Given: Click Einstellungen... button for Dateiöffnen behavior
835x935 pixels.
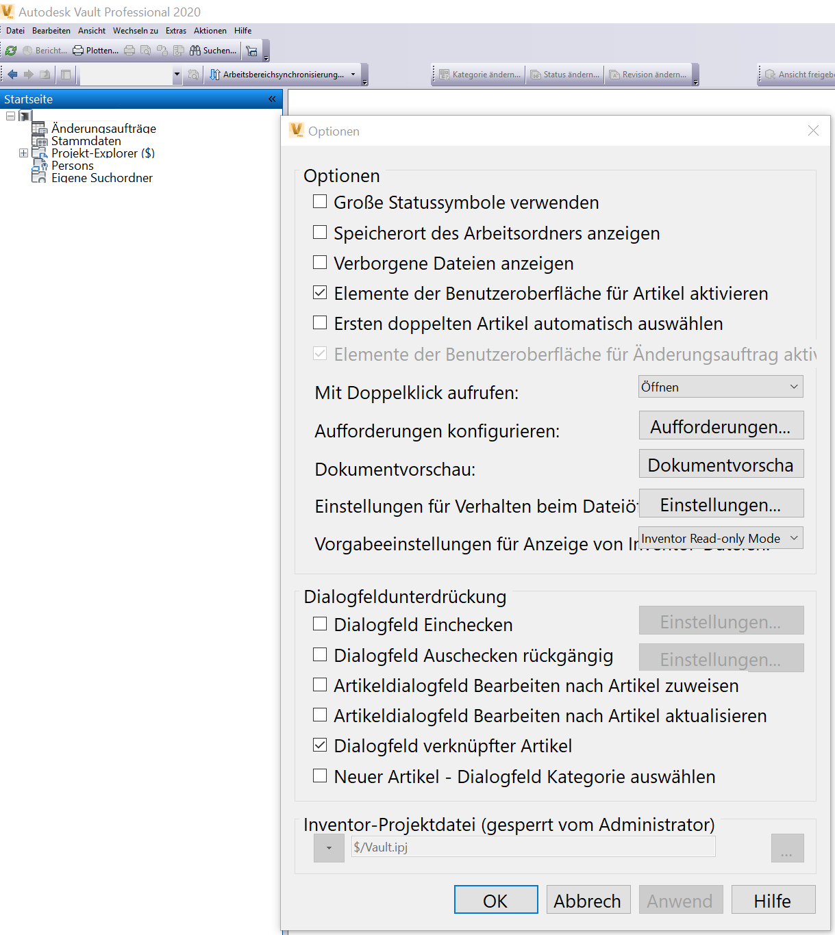Looking at the screenshot, I should tap(721, 504).
